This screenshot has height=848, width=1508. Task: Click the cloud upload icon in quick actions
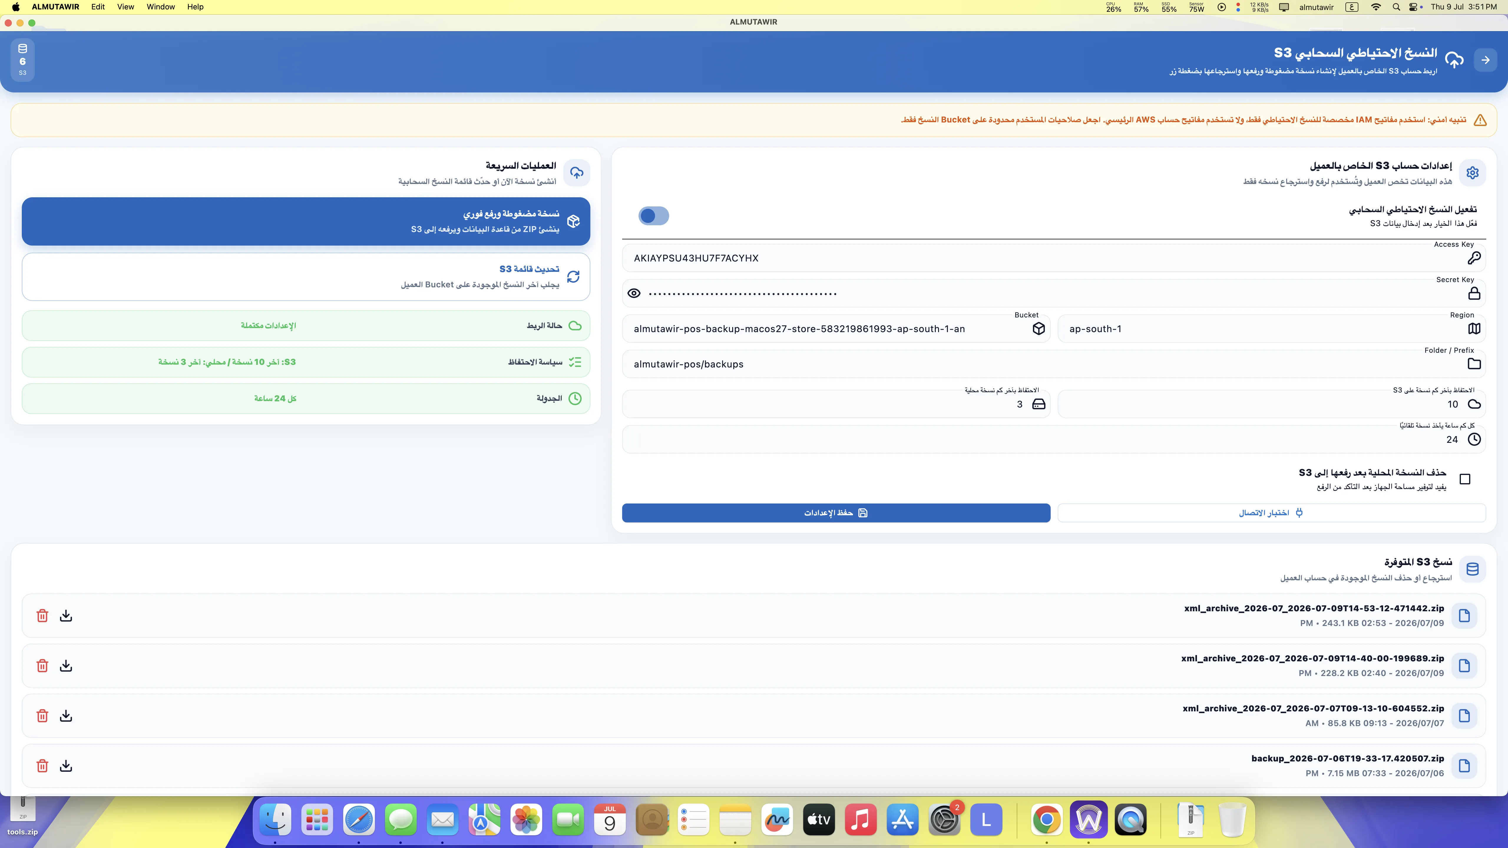(x=577, y=173)
